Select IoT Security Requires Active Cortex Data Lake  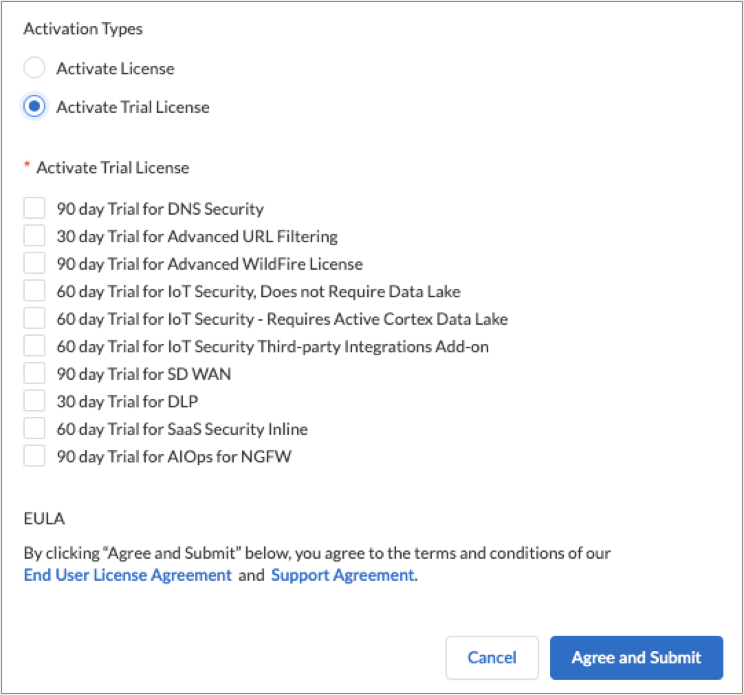34,319
